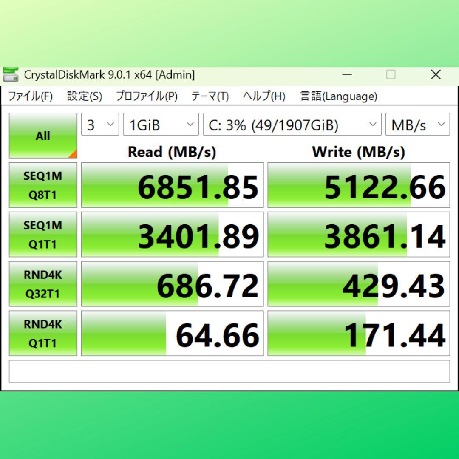
Task: Select the RND4K Q1T1 Write result bar
Action: point(358,333)
